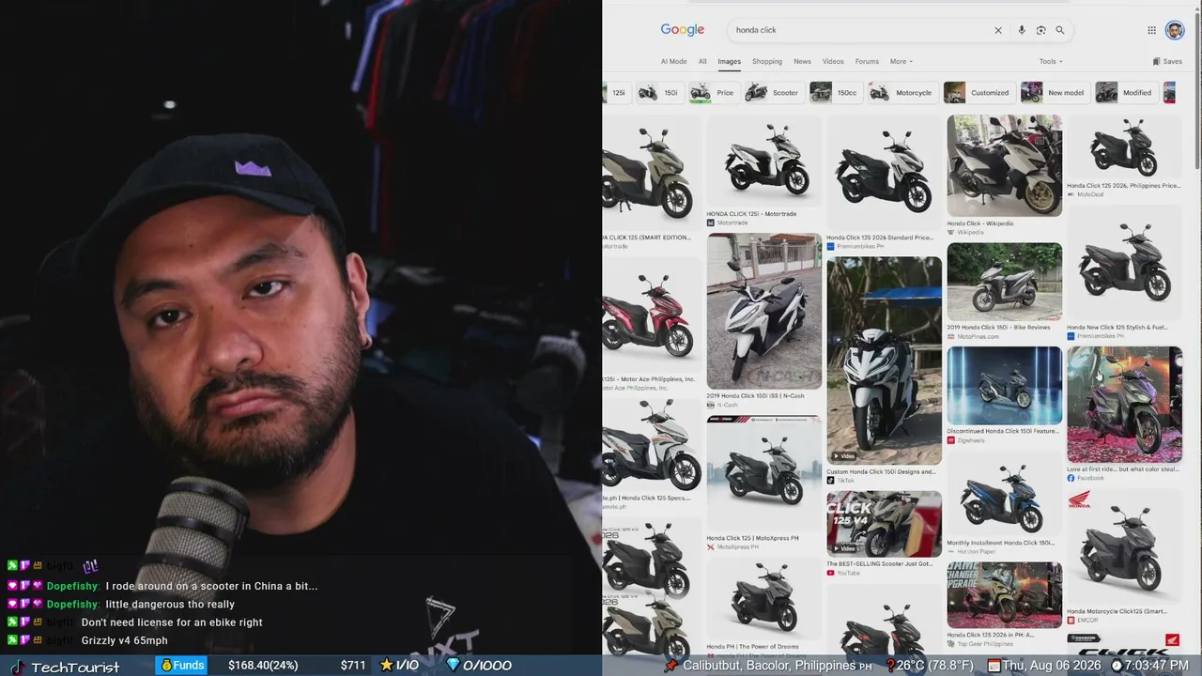
Task: Filter images by the Customized chip
Action: [x=978, y=92]
